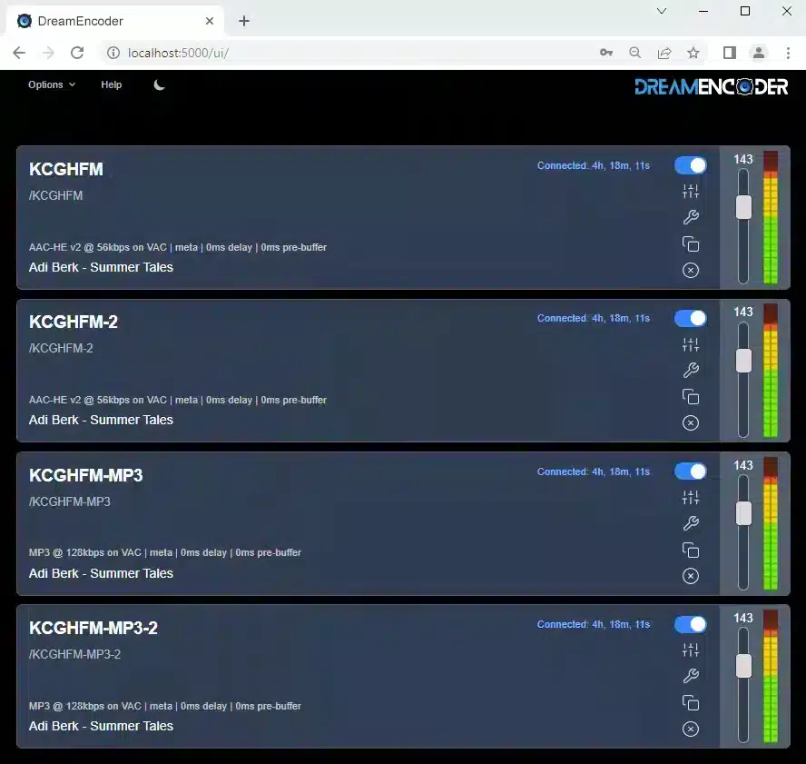Open wrench configuration for KCGHFM-MP3
This screenshot has width=806, height=764.
691,523
